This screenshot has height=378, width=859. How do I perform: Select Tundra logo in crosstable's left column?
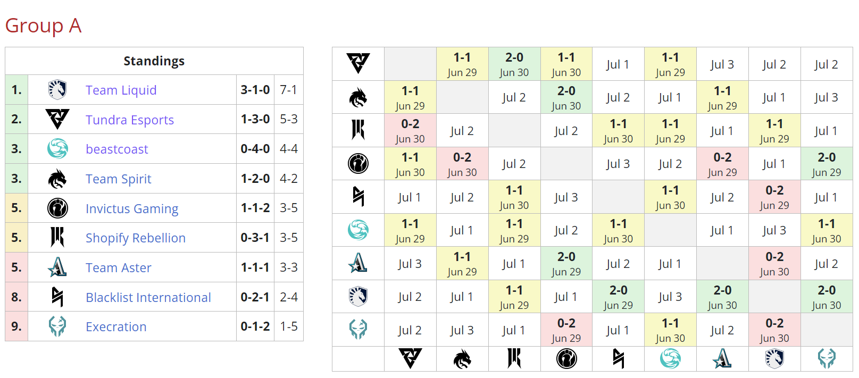[358, 64]
